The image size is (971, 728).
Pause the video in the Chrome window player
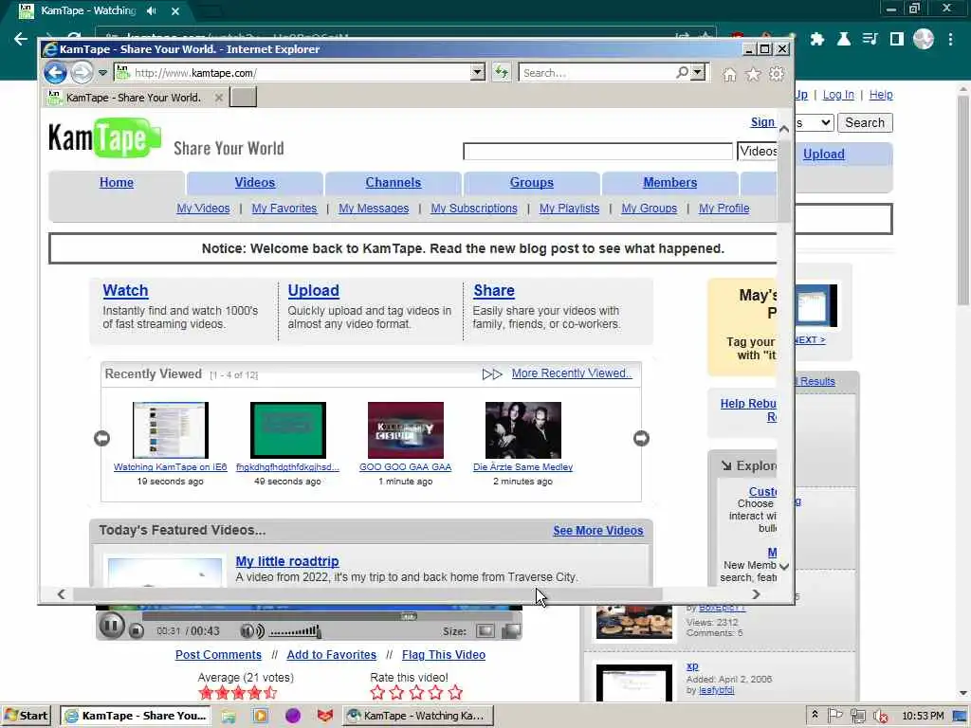click(112, 627)
